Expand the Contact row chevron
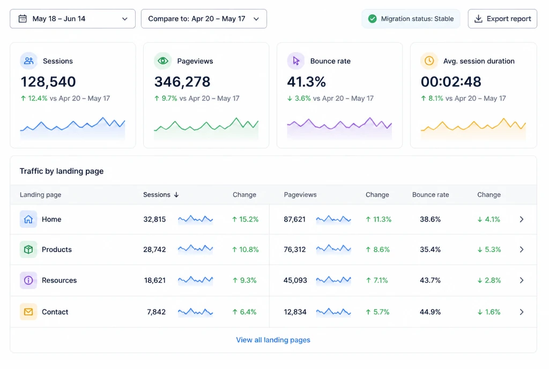Viewport: 549px width, 369px height. click(x=522, y=312)
